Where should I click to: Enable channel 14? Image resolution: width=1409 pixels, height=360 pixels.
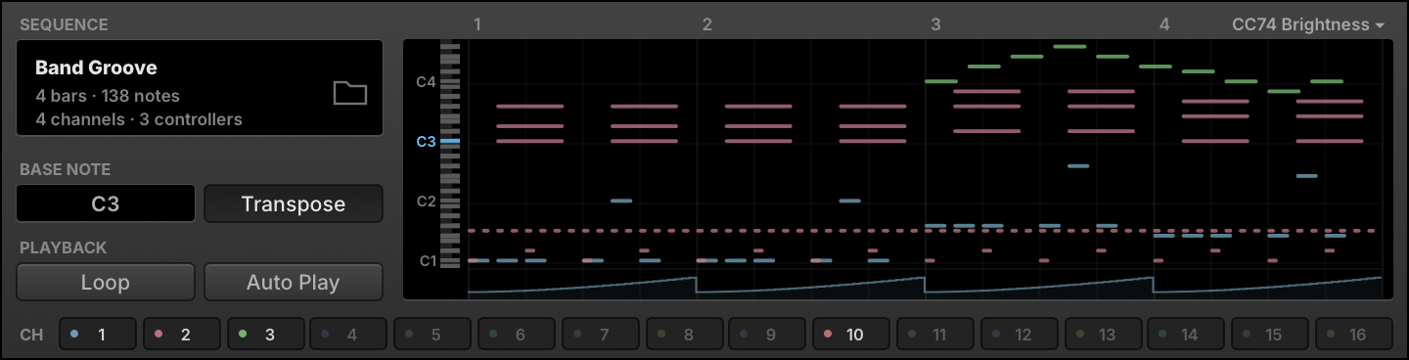click(x=1186, y=334)
